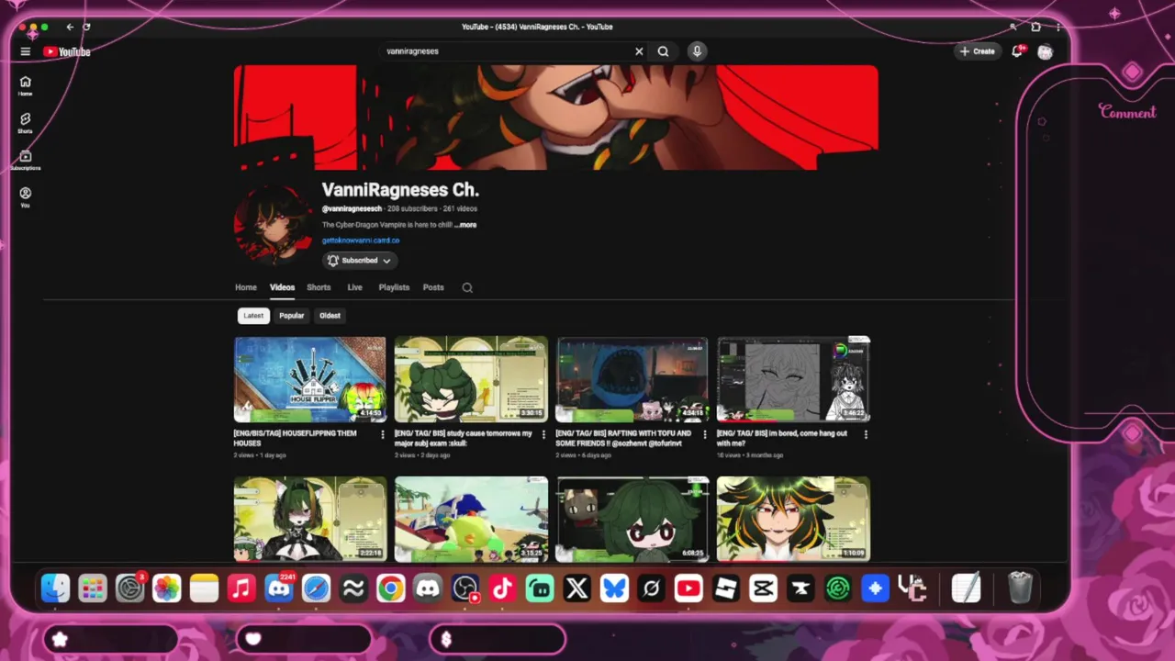Viewport: 1175px width, 661px height.
Task: Open the notifications bell
Action: (x=1017, y=51)
